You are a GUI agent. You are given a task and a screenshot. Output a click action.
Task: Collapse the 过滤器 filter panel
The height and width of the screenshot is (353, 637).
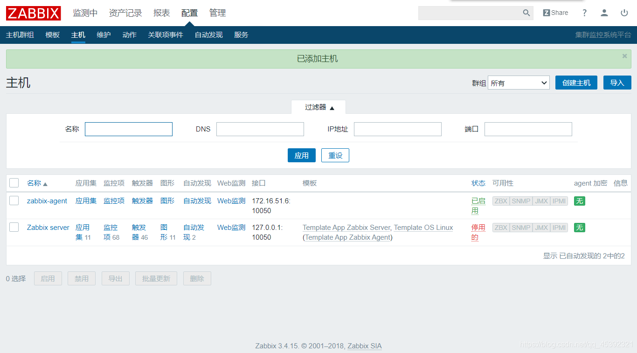pos(318,107)
